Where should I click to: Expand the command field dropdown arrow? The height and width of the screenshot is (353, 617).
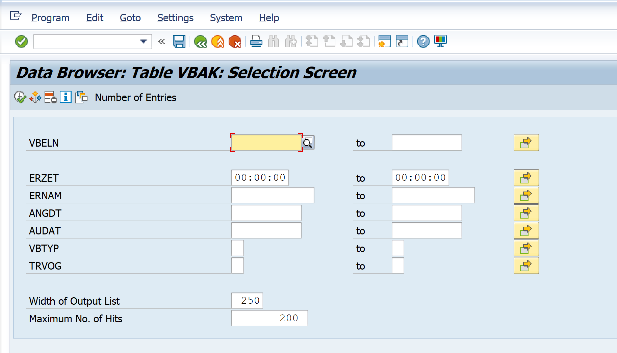[144, 42]
